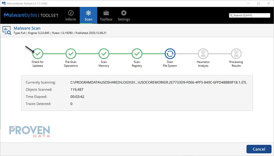Maximize the Malwarebytes Toolset window
Image resolution: width=274 pixels, height=156 pixels.
[x=258, y=3]
